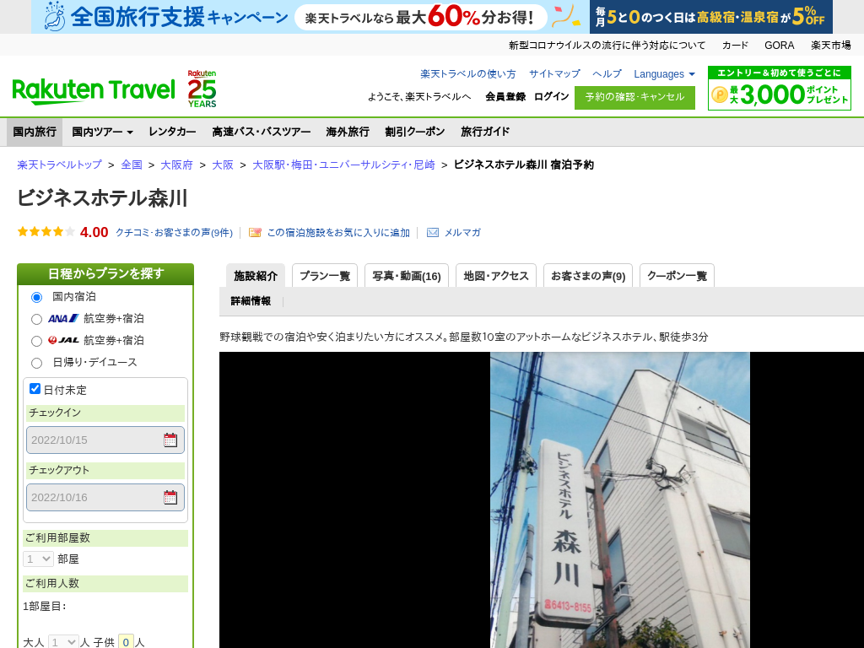
Task: Click the 大阪府 breadcrumb link
Action: point(176,165)
